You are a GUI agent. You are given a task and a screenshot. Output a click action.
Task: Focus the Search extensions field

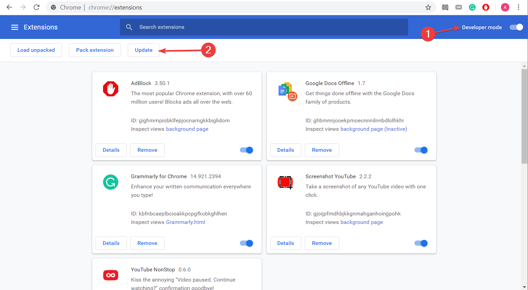pyautogui.click(x=264, y=27)
